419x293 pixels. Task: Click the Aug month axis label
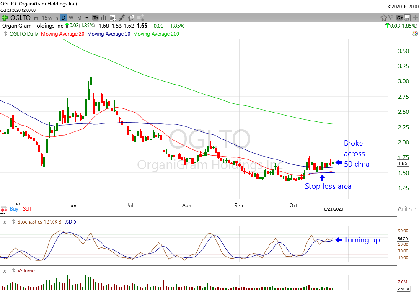coord(187,206)
